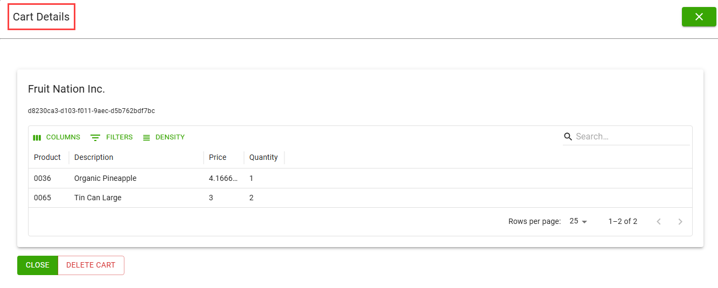This screenshot has width=718, height=288.
Task: Type in the Search field
Action: [x=630, y=137]
